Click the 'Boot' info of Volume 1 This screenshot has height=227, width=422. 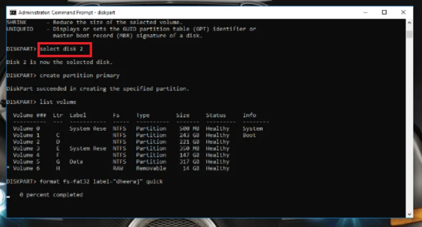click(249, 135)
